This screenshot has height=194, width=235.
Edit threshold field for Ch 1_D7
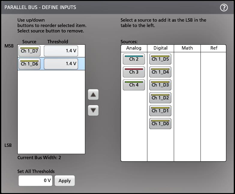click(61, 51)
